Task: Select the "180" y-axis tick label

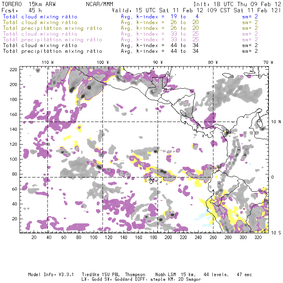Action: click(x=13, y=99)
